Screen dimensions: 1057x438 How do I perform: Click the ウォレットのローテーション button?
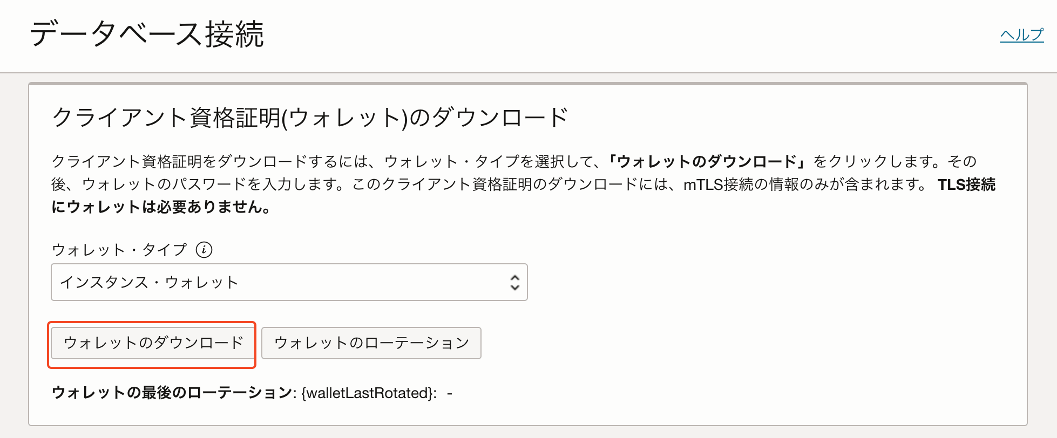tap(371, 343)
